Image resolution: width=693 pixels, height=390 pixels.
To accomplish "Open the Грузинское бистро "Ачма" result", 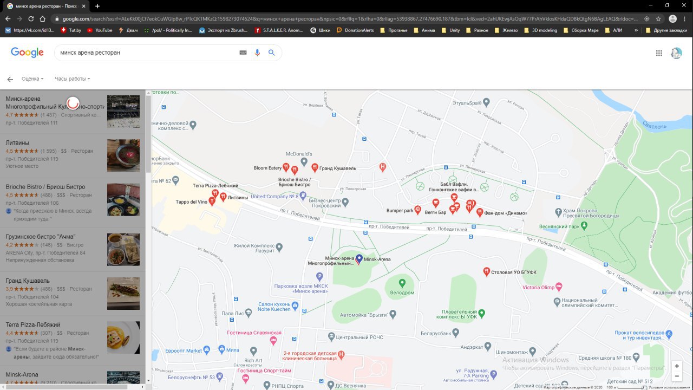I will click(73, 249).
